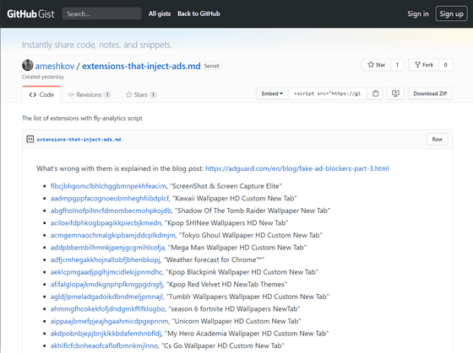This screenshot has width=473, height=353.
Task: Click "Weather forecast for Chrome" text
Action: point(214,259)
